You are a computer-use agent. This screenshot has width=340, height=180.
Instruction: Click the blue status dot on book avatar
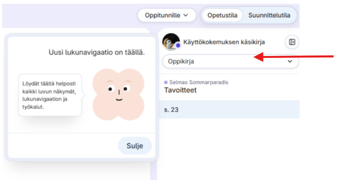pyautogui.click(x=178, y=45)
